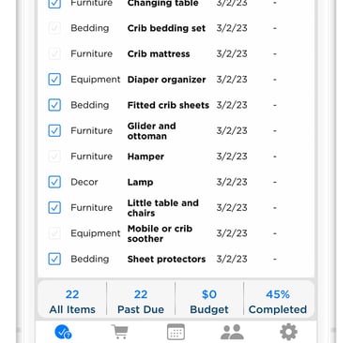
Task: Open the Fitted crib sheets item
Action: 168,105
